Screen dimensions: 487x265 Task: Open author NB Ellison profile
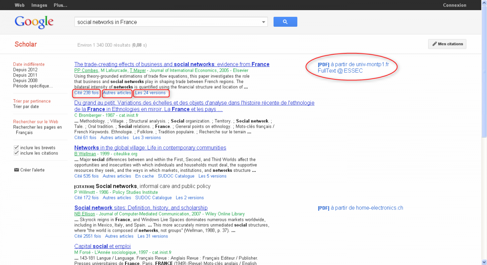pyautogui.click(x=85, y=214)
